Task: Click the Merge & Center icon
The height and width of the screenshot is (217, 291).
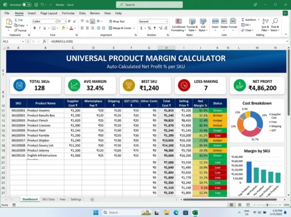Action: (x=111, y=28)
